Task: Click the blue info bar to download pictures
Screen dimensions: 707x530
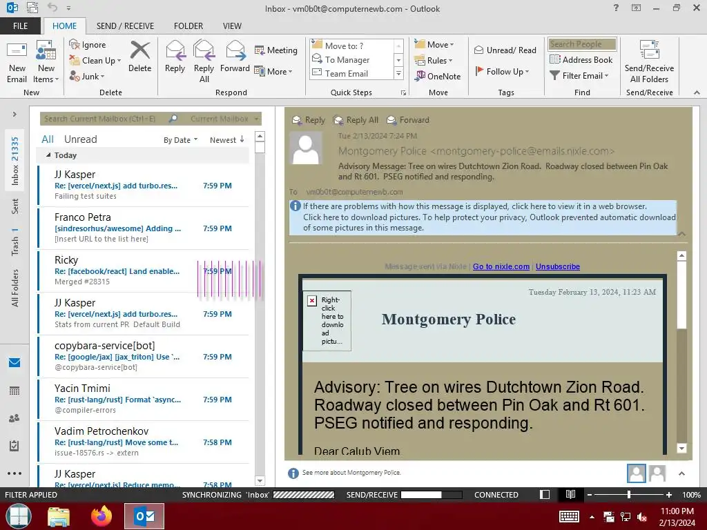Action: (x=483, y=217)
